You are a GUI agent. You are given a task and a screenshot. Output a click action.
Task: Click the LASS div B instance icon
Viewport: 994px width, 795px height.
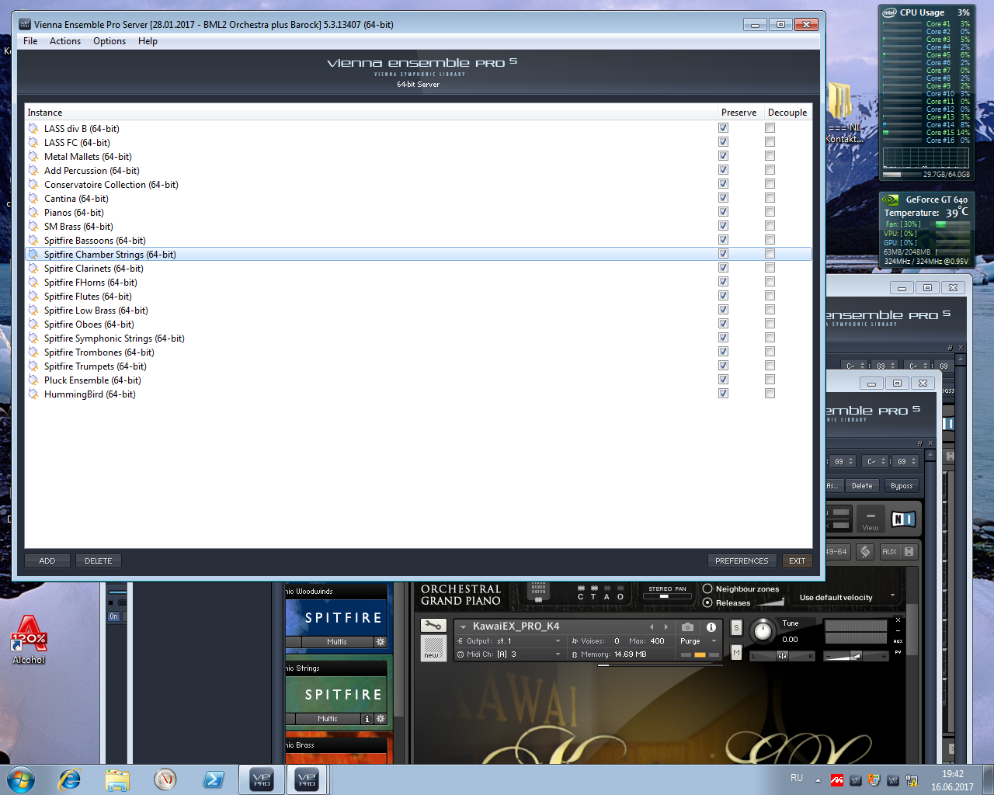tap(33, 129)
